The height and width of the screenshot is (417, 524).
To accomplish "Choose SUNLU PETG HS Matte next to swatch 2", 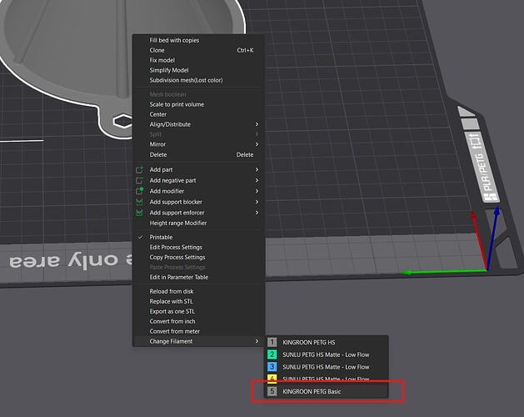I will tap(326, 354).
